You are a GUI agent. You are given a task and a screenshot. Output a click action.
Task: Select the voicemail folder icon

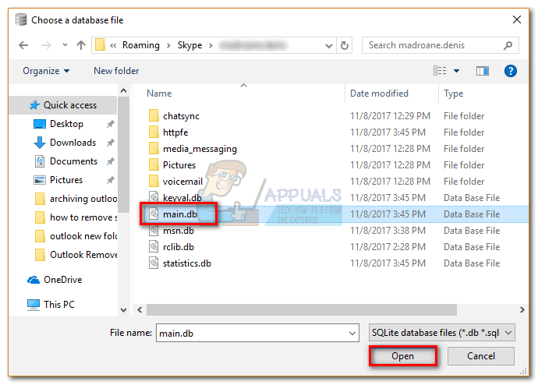pyautogui.click(x=154, y=182)
